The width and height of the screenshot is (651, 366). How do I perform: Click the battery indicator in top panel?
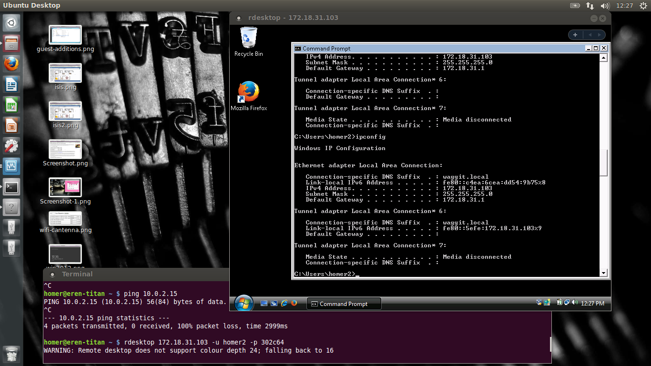coord(575,5)
